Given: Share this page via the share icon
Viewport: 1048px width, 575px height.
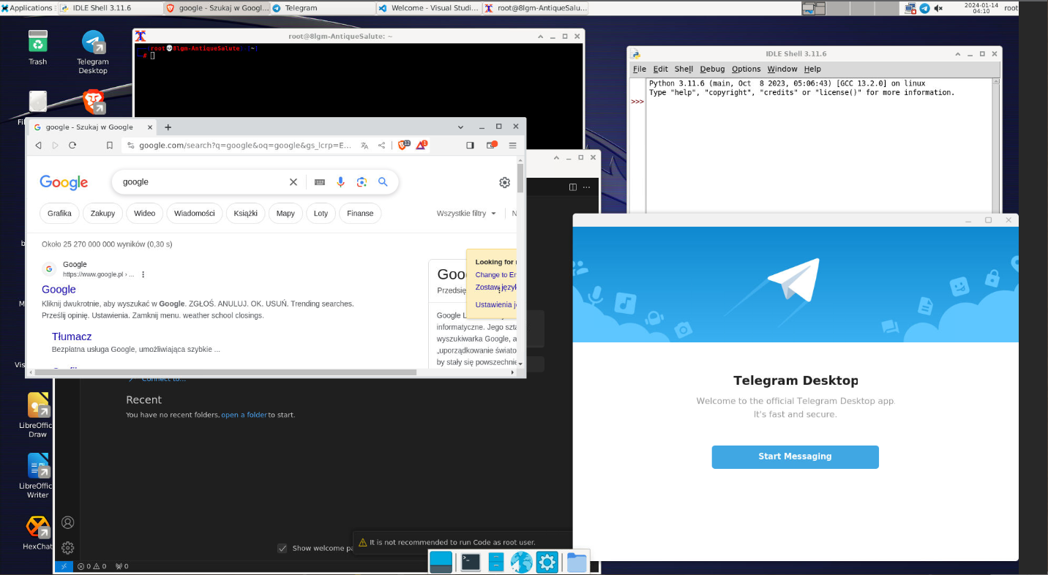Looking at the screenshot, I should [381, 146].
